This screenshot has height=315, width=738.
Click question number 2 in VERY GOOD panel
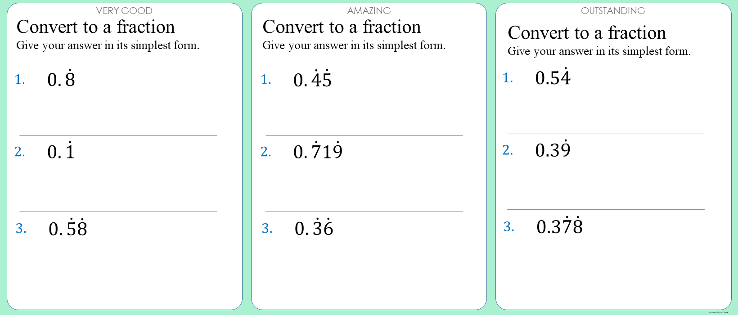tap(20, 152)
